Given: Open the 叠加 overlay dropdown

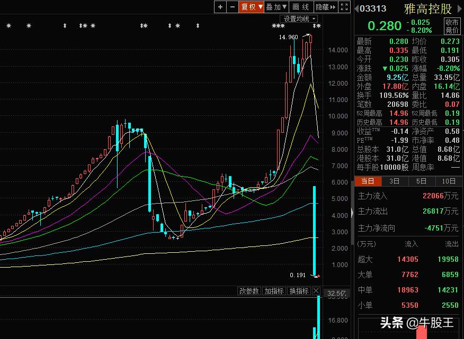Looking at the screenshot, I should pyautogui.click(x=275, y=7).
